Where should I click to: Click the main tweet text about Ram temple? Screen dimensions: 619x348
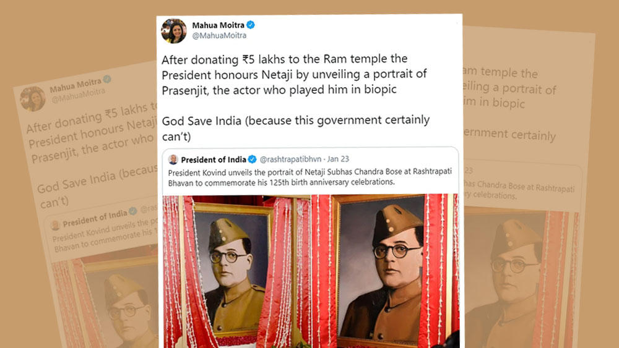click(x=294, y=75)
